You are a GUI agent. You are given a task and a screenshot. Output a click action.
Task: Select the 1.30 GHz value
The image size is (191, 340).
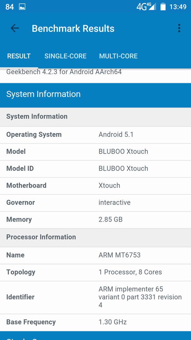point(112,322)
